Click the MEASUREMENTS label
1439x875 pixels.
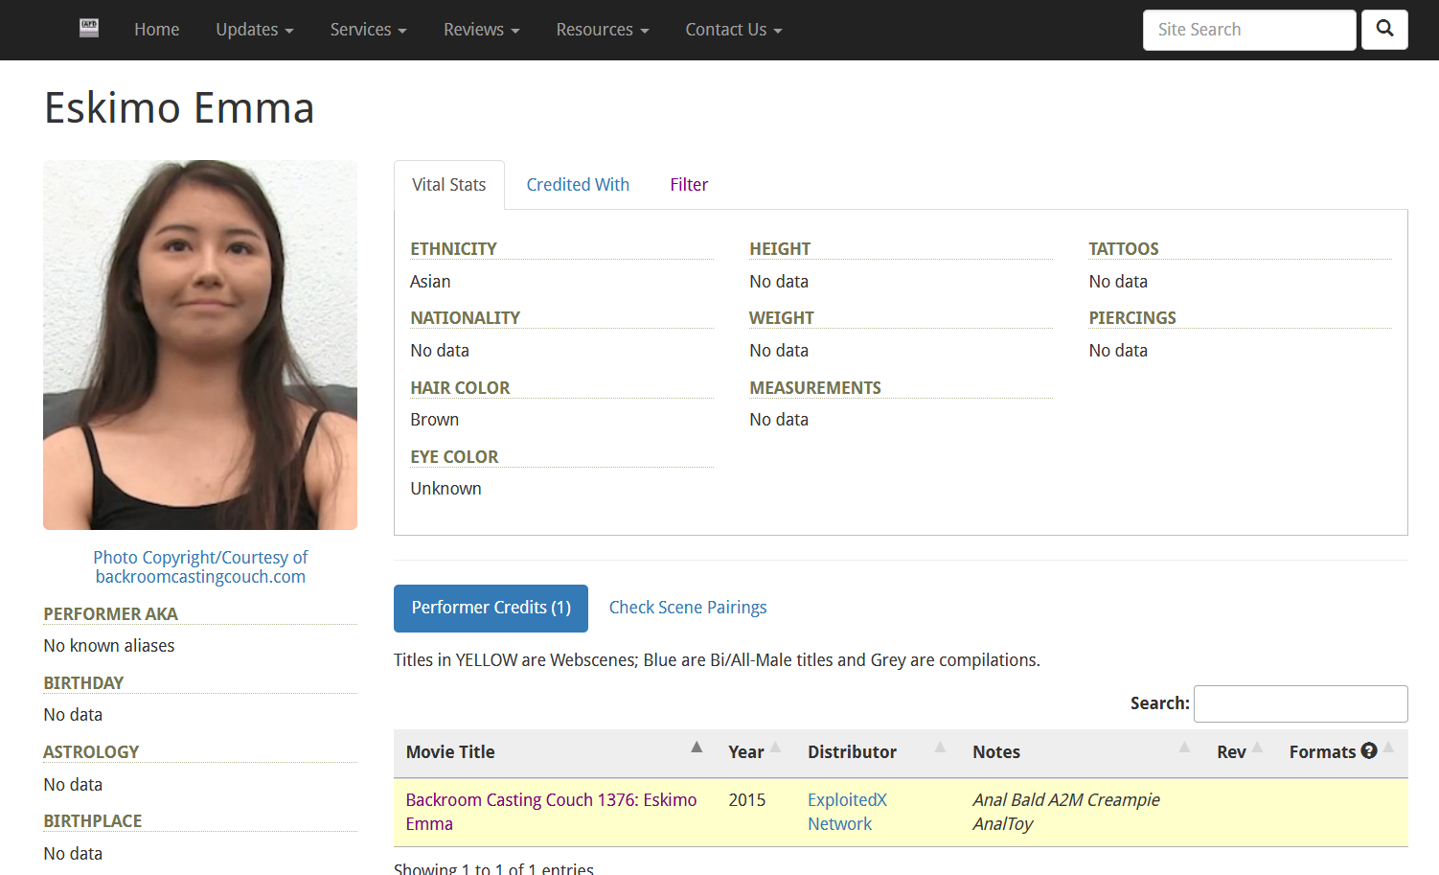tap(815, 388)
